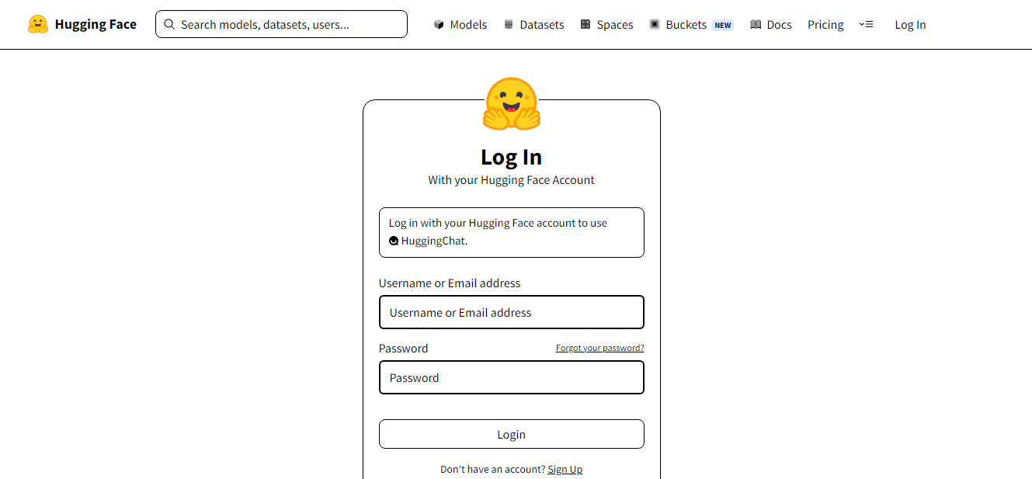The height and width of the screenshot is (479, 1032).
Task: Go to the Pricing page
Action: 825,25
